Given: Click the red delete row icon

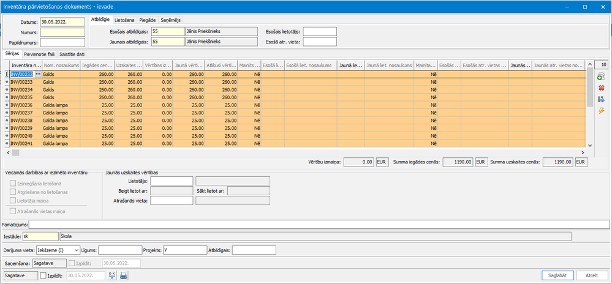Looking at the screenshot, I should (x=601, y=88).
